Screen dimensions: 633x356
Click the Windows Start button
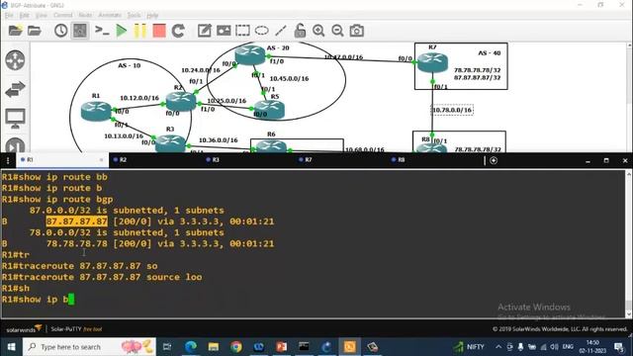[11, 347]
